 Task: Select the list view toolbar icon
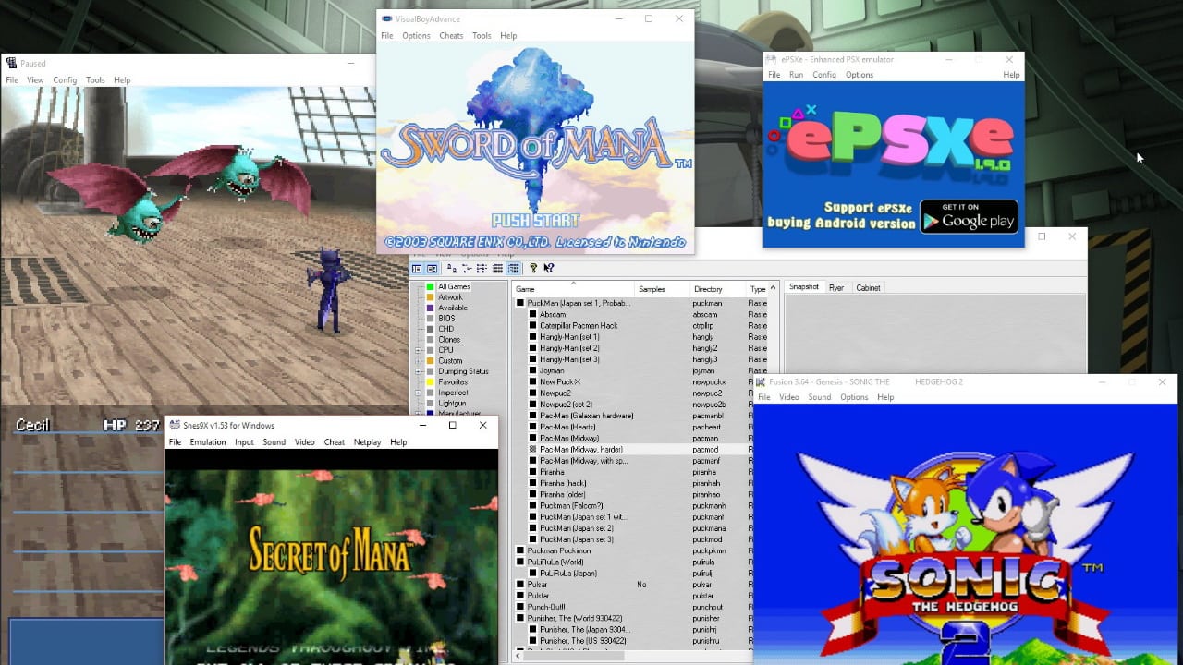click(482, 269)
